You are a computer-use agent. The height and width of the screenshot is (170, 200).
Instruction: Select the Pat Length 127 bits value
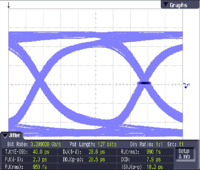107,144
